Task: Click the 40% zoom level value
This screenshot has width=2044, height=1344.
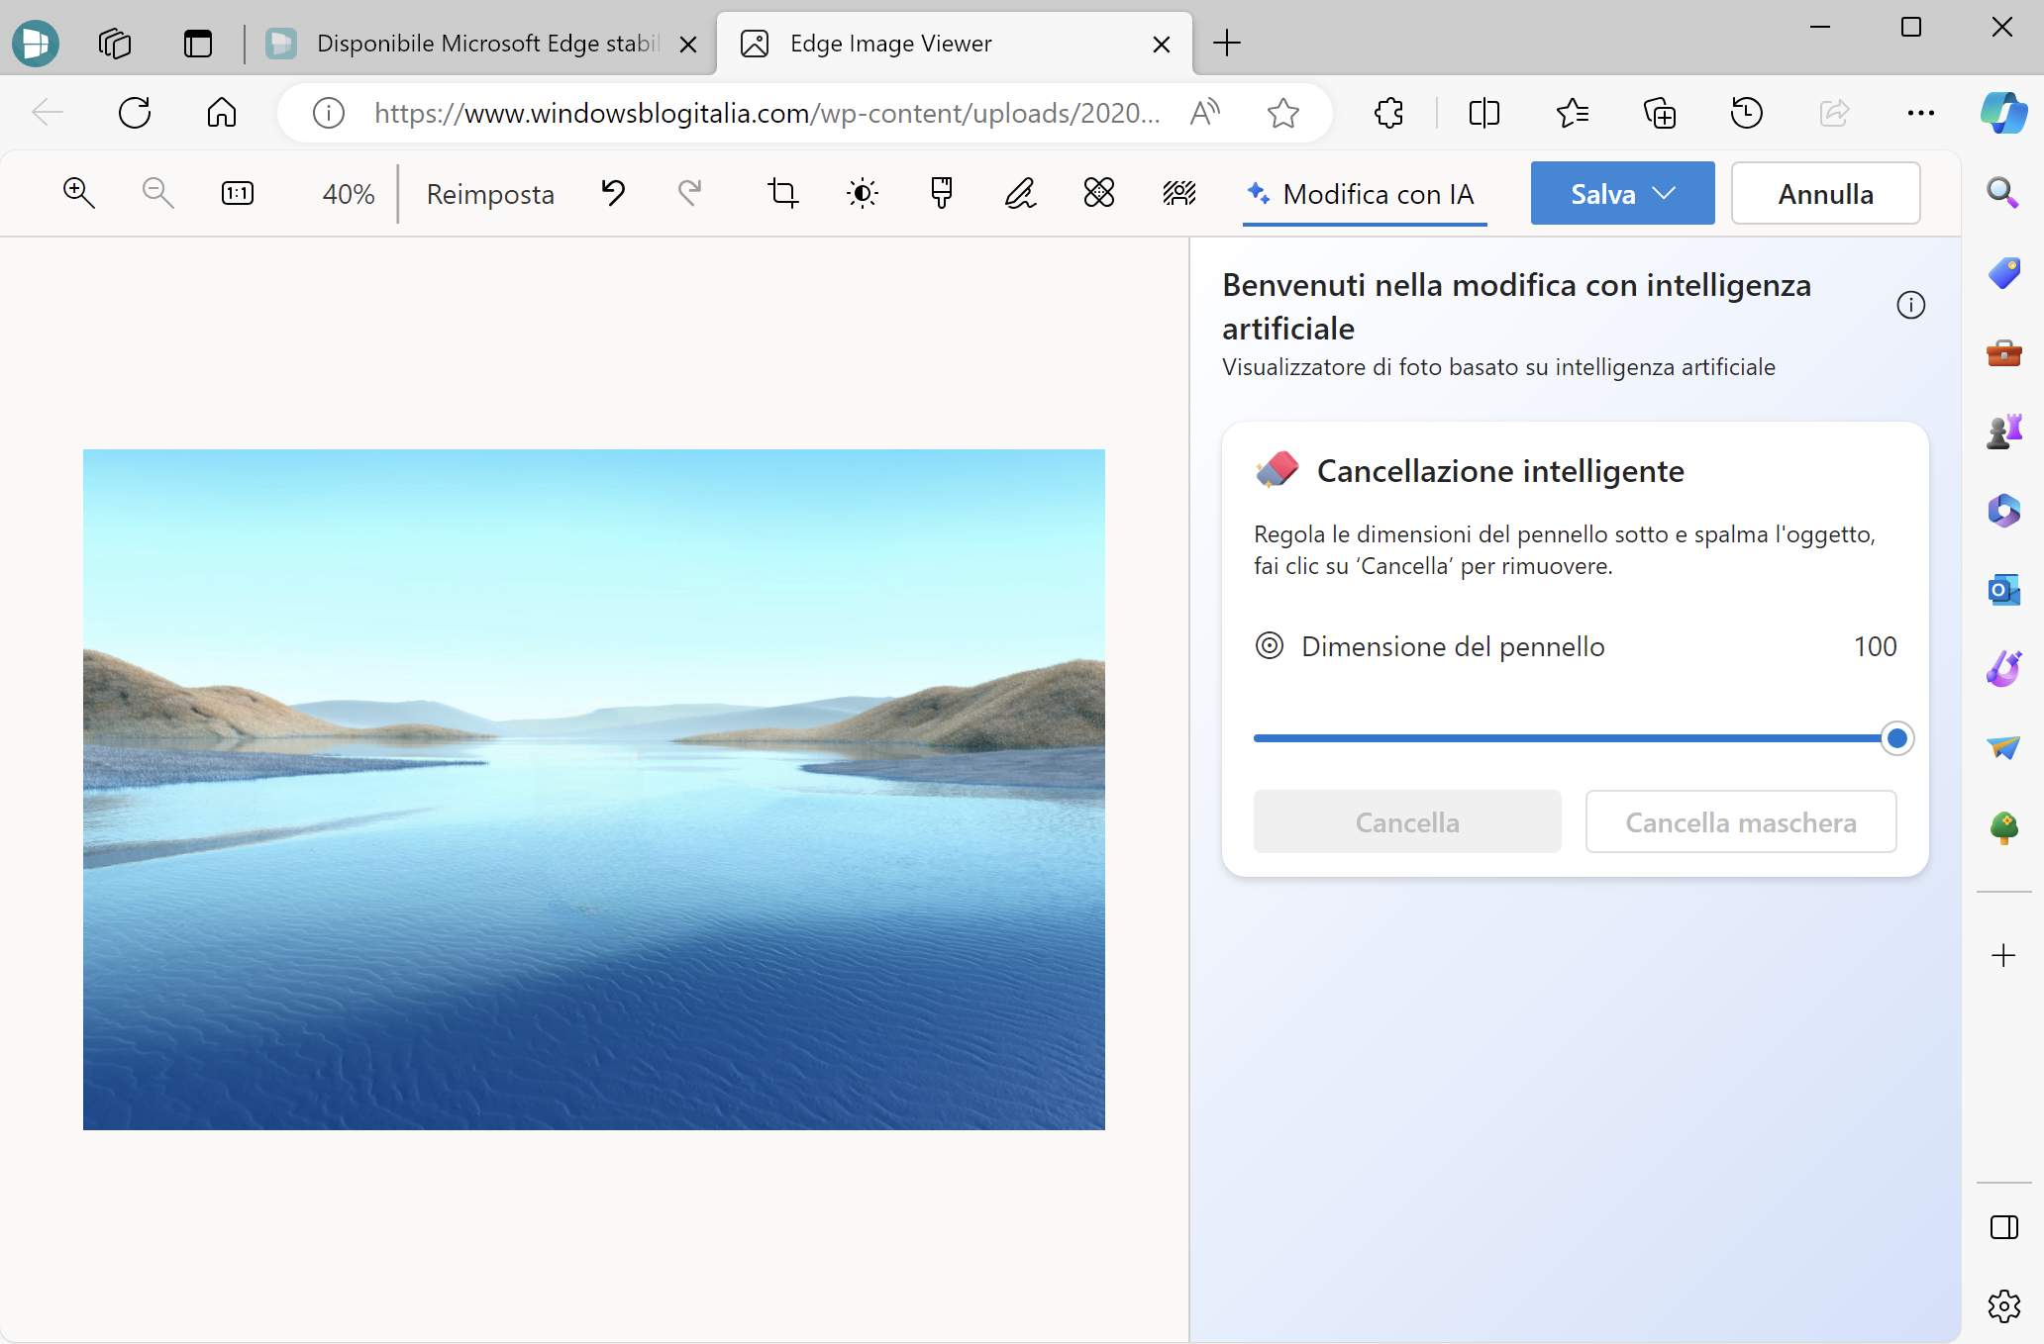Action: click(349, 194)
